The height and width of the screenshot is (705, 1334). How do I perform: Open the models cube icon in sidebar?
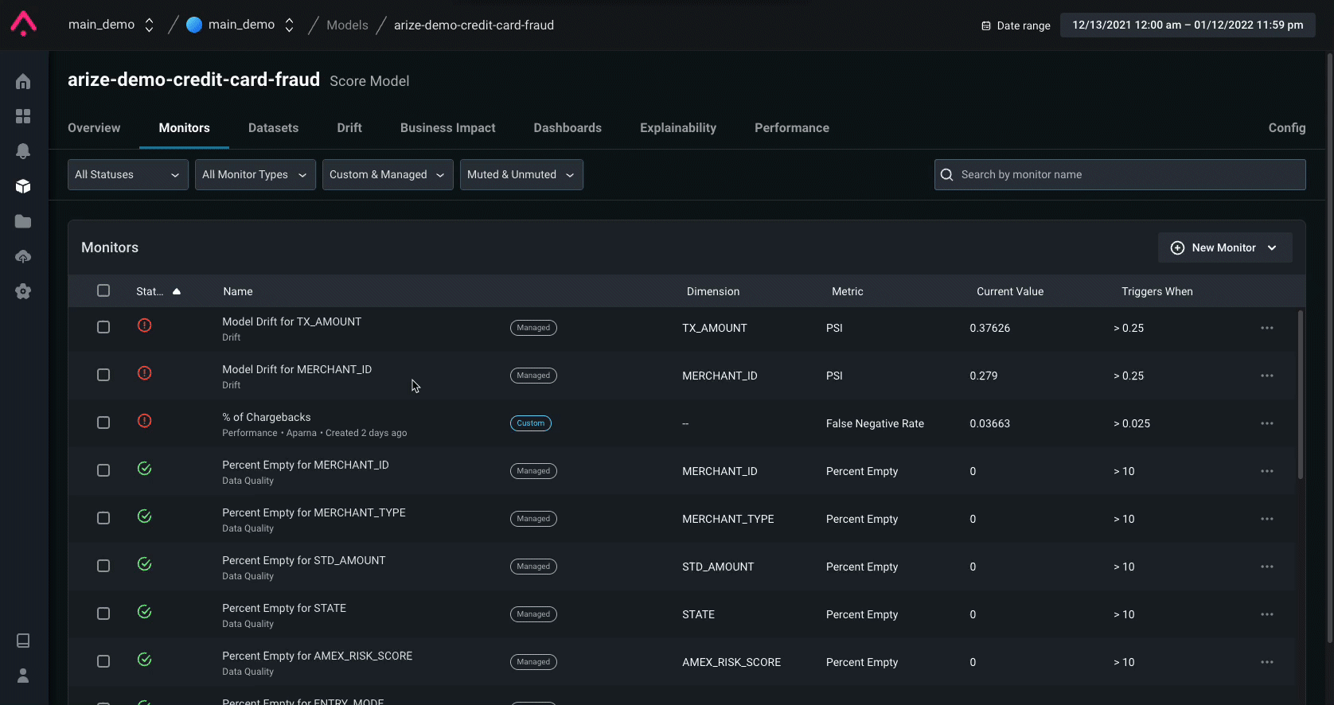click(23, 186)
